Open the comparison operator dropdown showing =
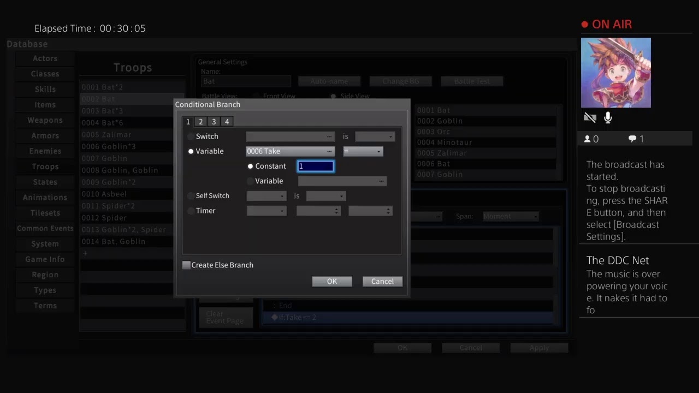 (x=363, y=151)
